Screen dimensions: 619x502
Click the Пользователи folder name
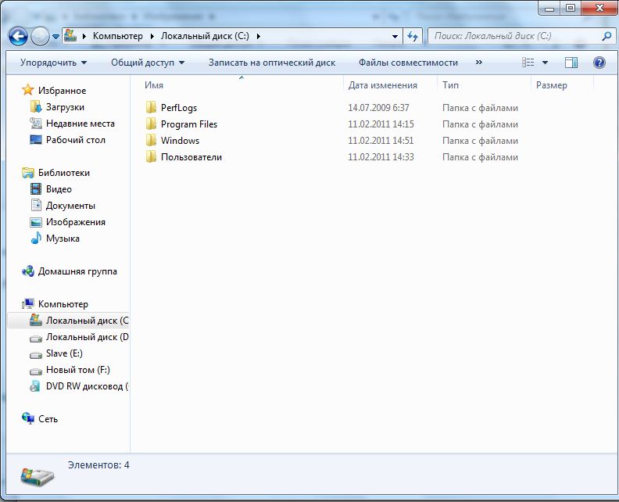click(x=191, y=157)
